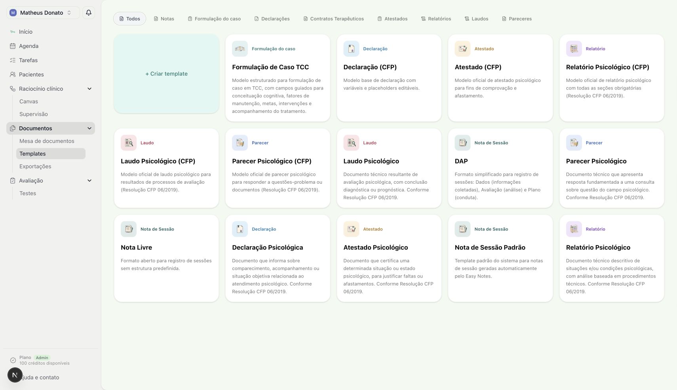Viewport: 677px width, 390px height.
Task: Switch to the Formulação do caso tab
Action: click(214, 19)
